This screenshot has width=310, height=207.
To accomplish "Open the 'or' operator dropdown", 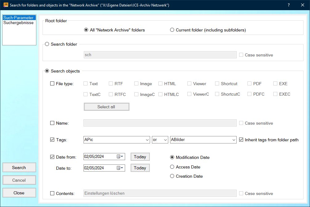I will [x=165, y=140].
